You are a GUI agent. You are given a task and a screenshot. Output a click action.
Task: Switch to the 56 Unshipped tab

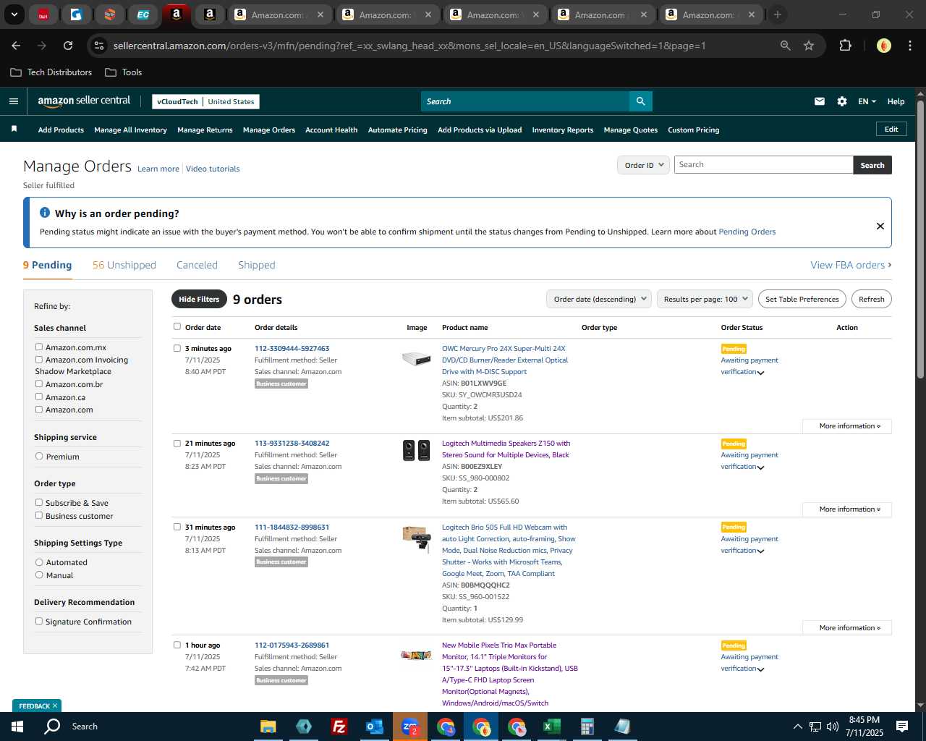pyautogui.click(x=124, y=265)
